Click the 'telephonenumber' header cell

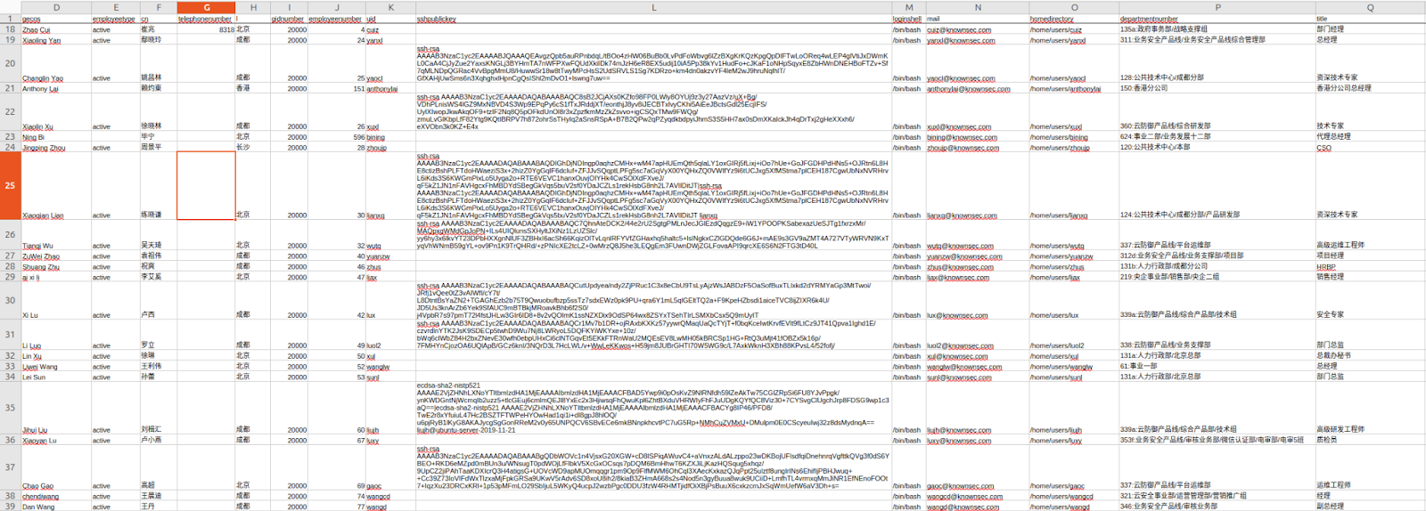tap(205, 19)
